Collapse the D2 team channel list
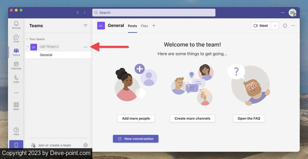Viewport: 308px width, 159px height. tap(28, 47)
